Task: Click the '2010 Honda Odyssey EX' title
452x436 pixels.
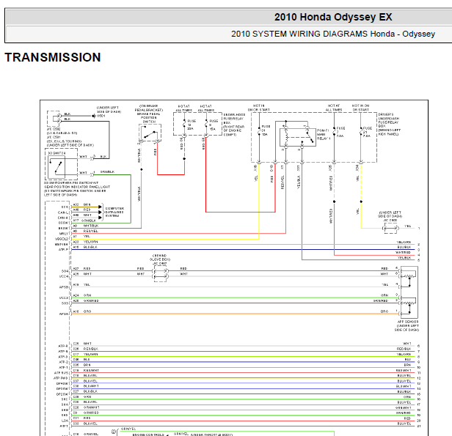Action: (333, 17)
